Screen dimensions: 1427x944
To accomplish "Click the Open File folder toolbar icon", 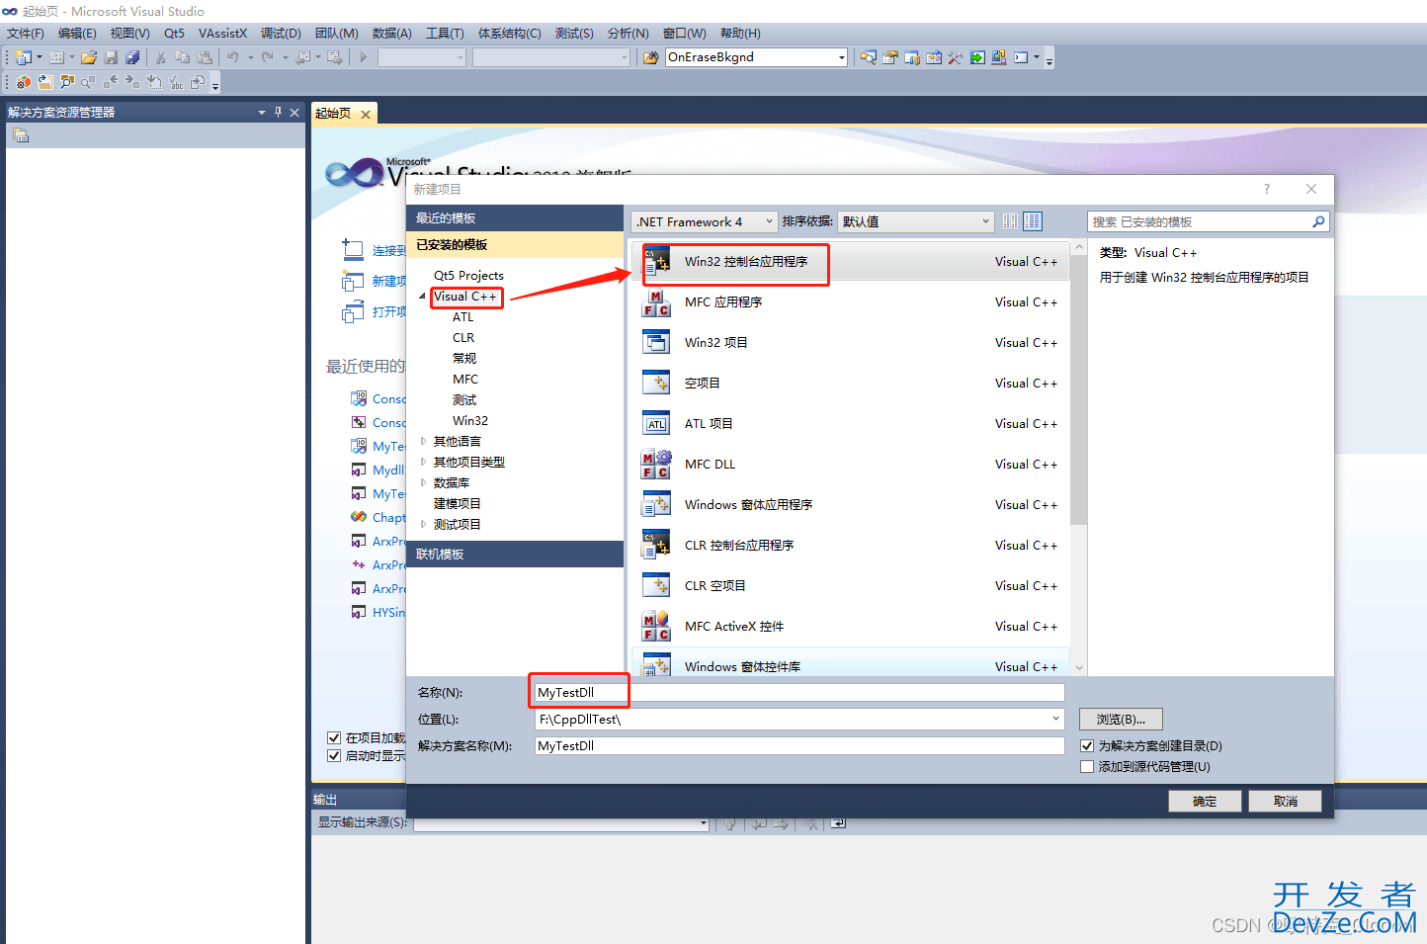I will coord(89,57).
